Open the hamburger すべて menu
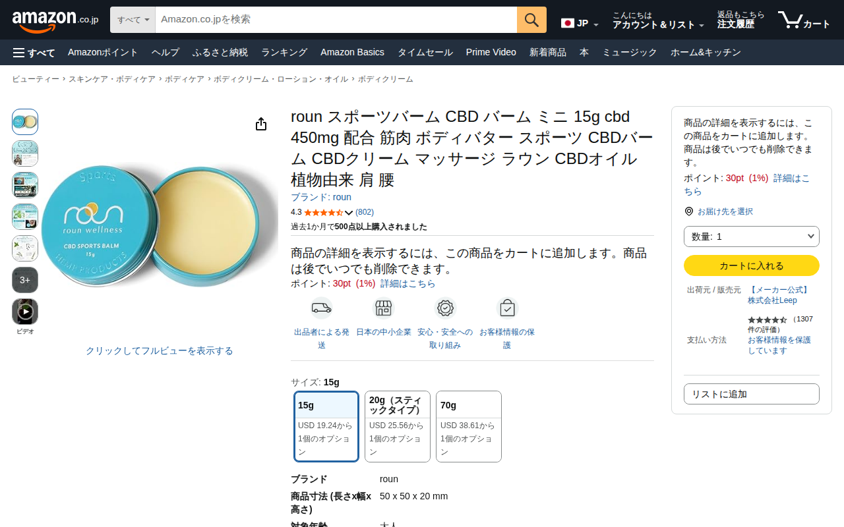This screenshot has width=844, height=527. (x=34, y=53)
